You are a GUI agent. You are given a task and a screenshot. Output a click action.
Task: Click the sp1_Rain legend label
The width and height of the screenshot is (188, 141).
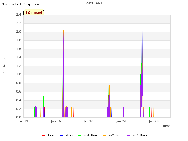pos(91,135)
